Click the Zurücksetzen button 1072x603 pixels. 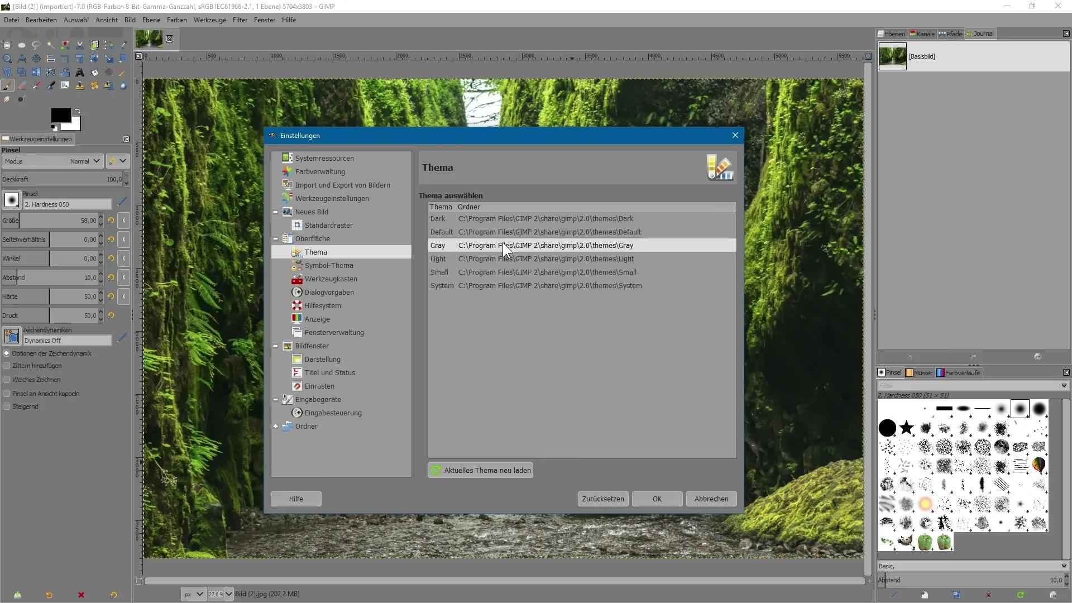[603, 499]
